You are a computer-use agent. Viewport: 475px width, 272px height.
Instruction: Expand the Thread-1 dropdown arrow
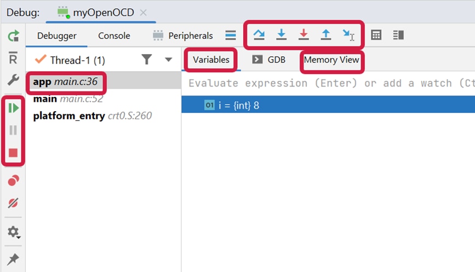[x=168, y=60]
